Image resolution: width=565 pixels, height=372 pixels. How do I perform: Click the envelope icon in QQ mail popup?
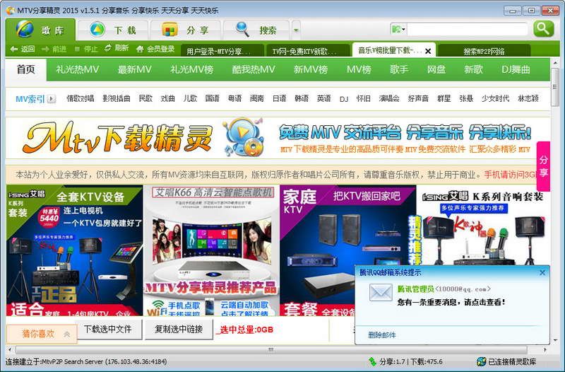pos(381,293)
